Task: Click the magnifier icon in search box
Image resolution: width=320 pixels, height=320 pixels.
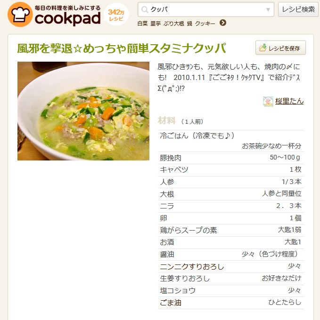Action: (145, 9)
